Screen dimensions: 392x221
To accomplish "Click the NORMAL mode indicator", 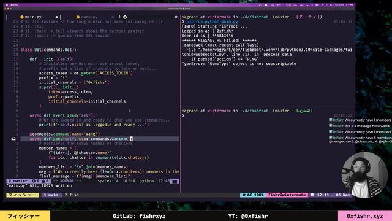I will tap(67, 181).
